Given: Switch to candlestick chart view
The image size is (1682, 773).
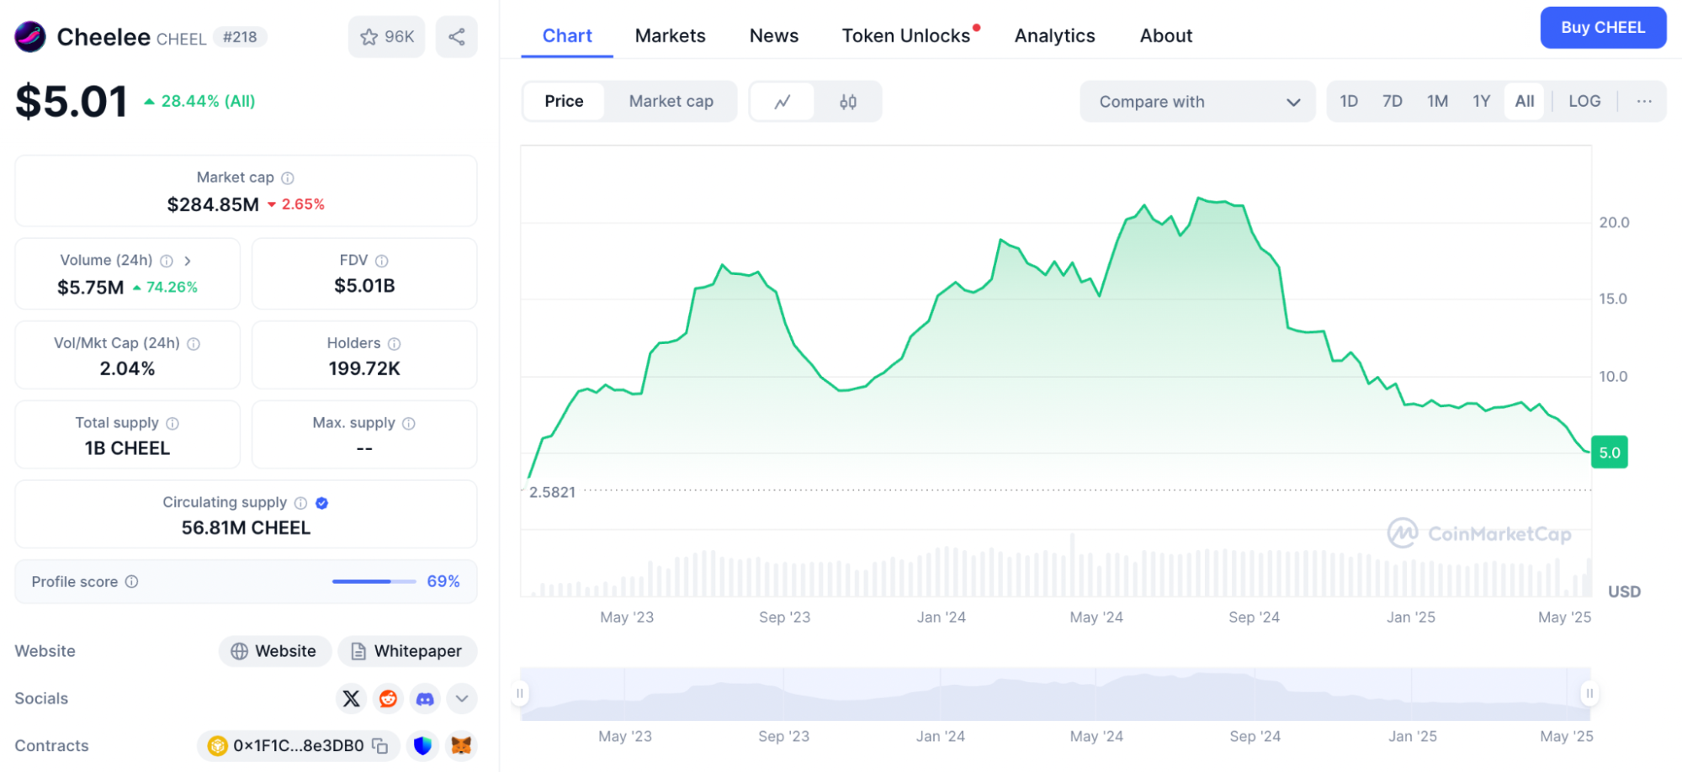Looking at the screenshot, I should tap(848, 102).
